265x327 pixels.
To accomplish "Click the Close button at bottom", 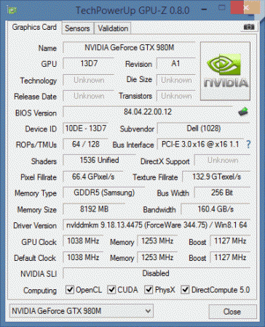I will (x=232, y=312).
